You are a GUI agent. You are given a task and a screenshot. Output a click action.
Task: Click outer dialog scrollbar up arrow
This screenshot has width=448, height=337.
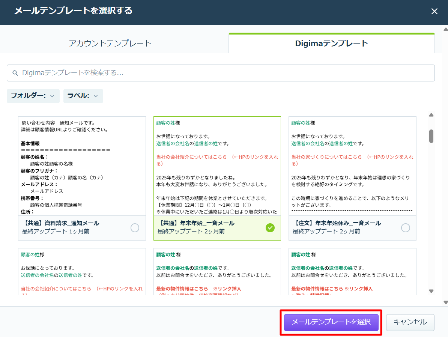pos(445,29)
